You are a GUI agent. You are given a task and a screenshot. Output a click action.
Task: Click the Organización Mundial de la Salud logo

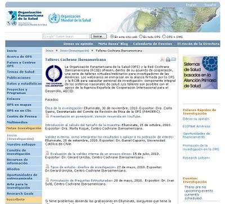pos(70,18)
